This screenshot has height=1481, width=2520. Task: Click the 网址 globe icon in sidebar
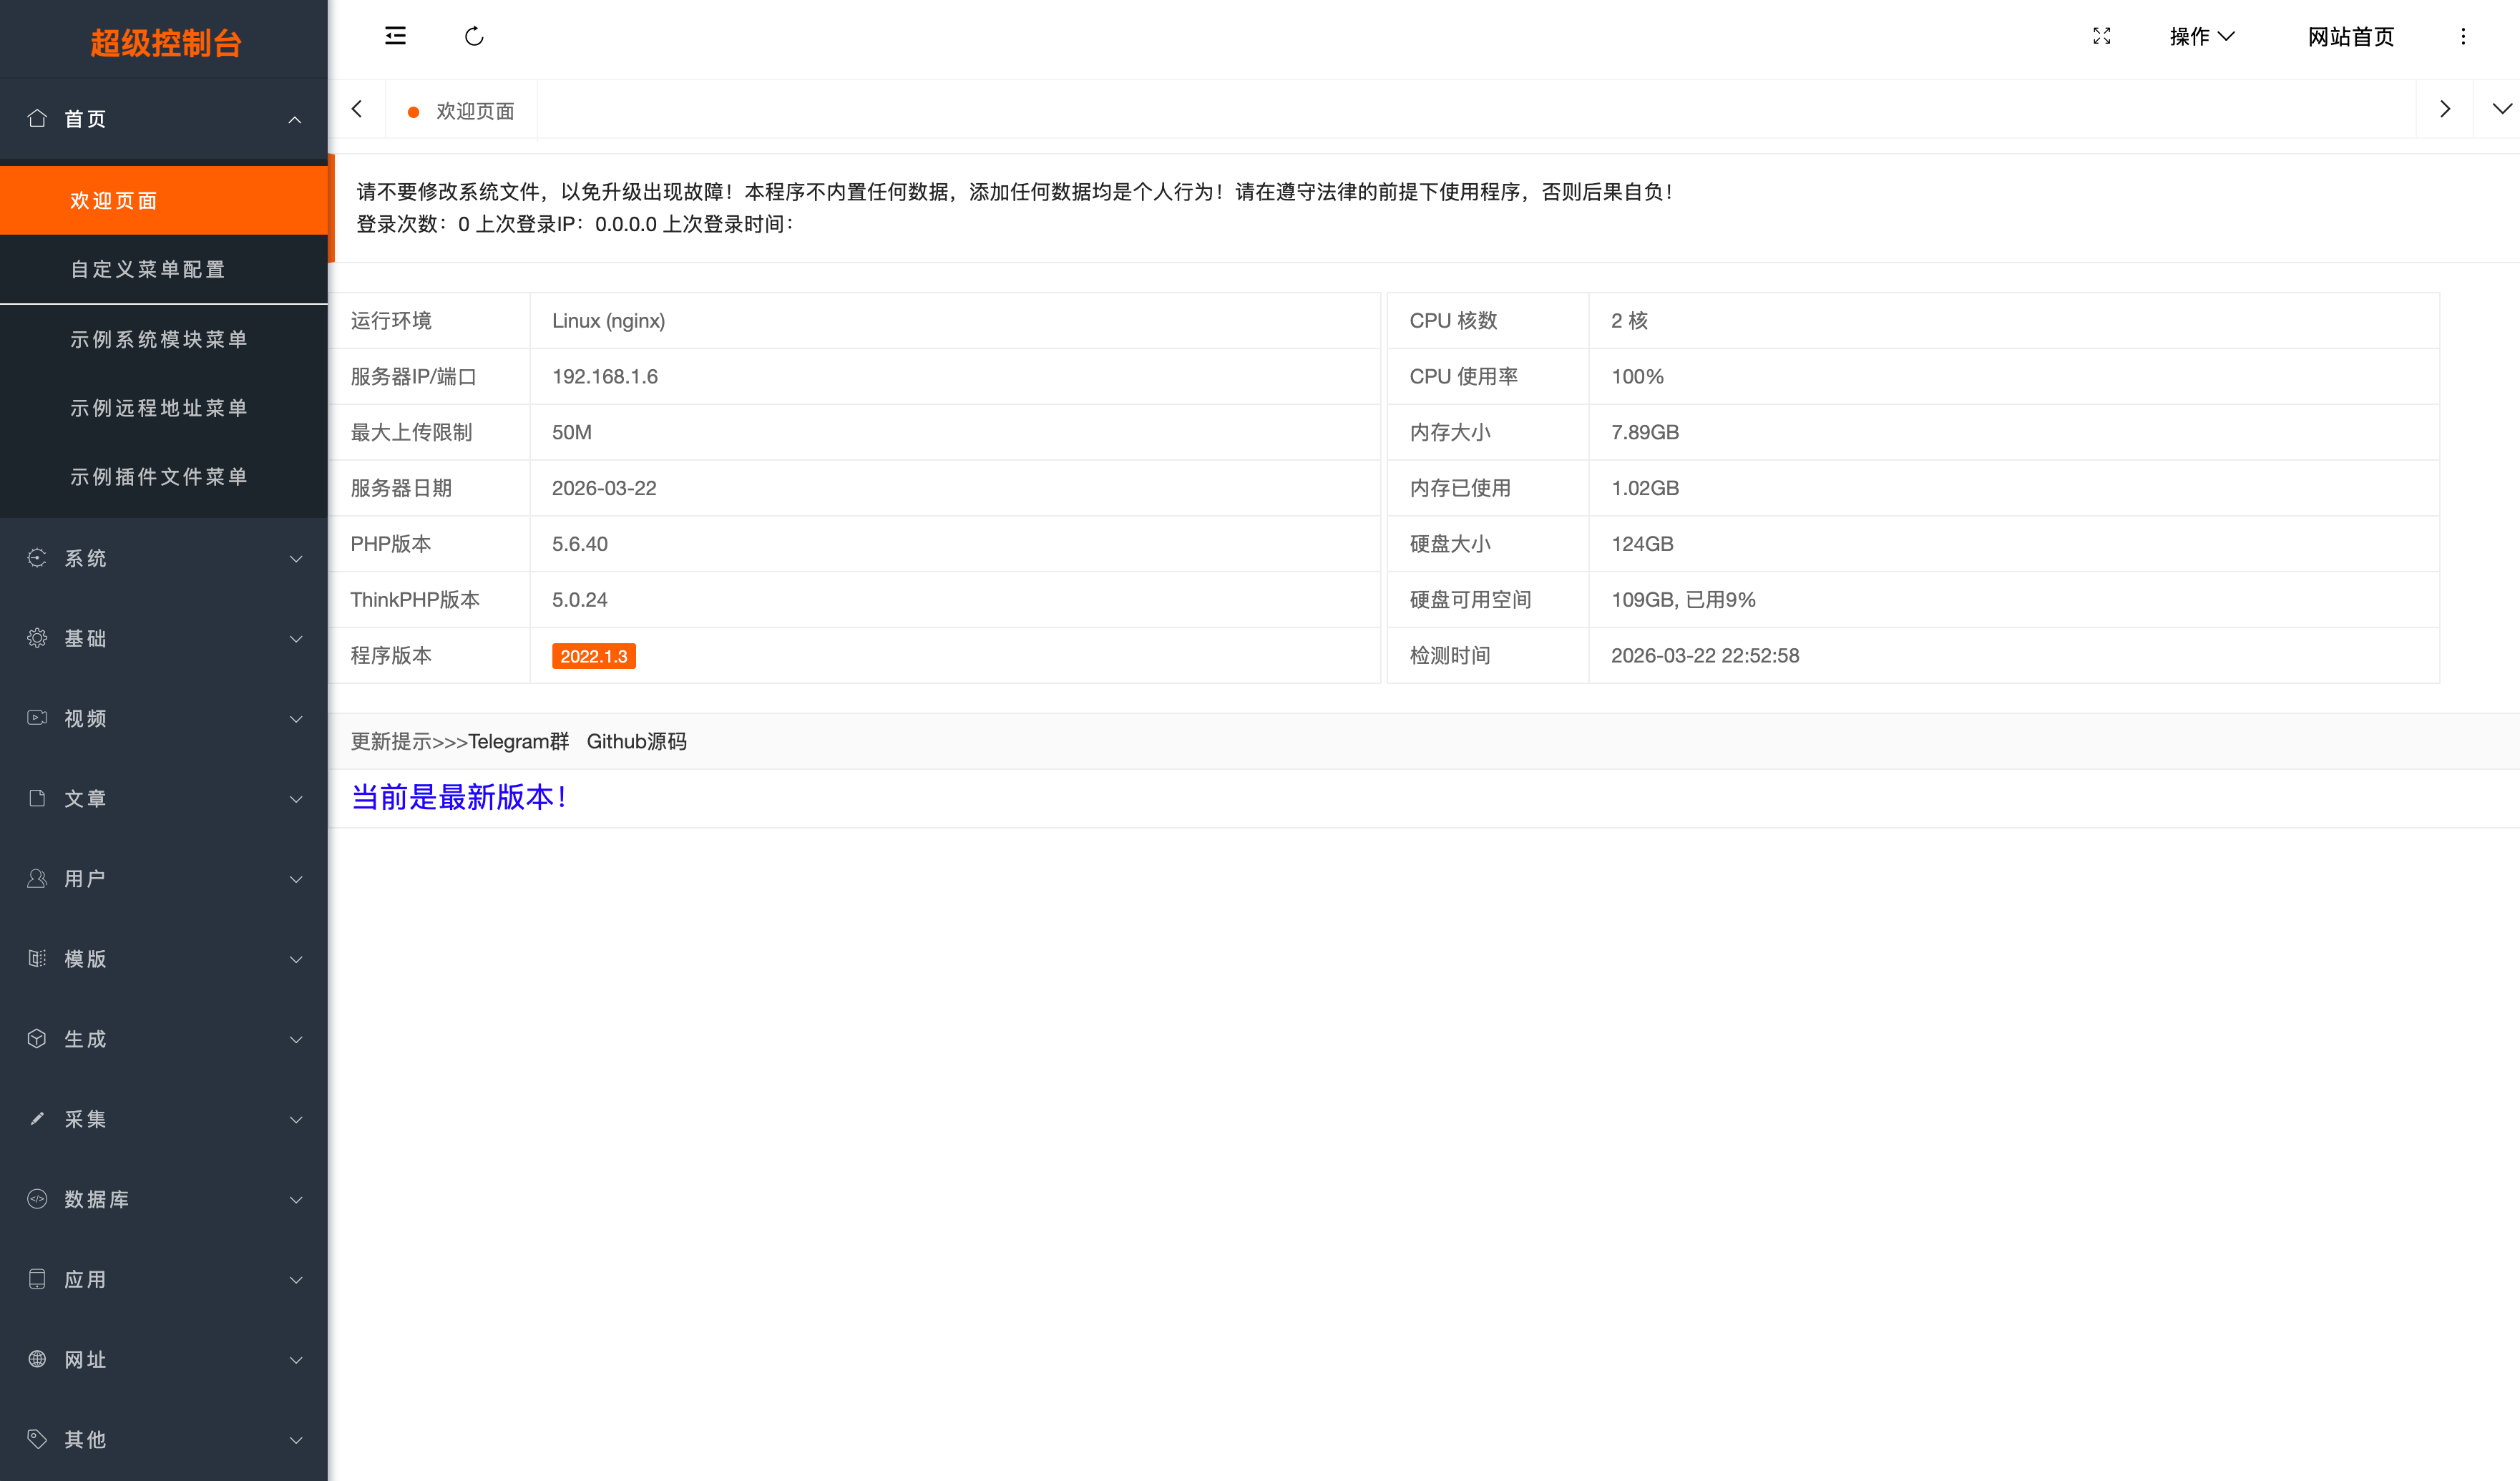coord(37,1359)
